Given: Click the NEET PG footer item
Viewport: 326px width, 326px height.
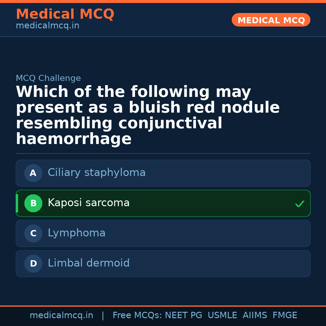Looking at the screenshot, I should pos(183,315).
